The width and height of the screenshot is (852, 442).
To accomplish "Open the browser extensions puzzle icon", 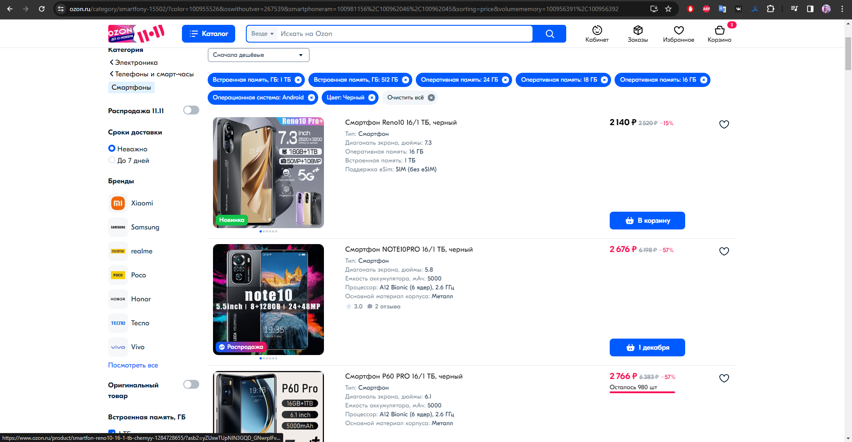I will (x=771, y=9).
